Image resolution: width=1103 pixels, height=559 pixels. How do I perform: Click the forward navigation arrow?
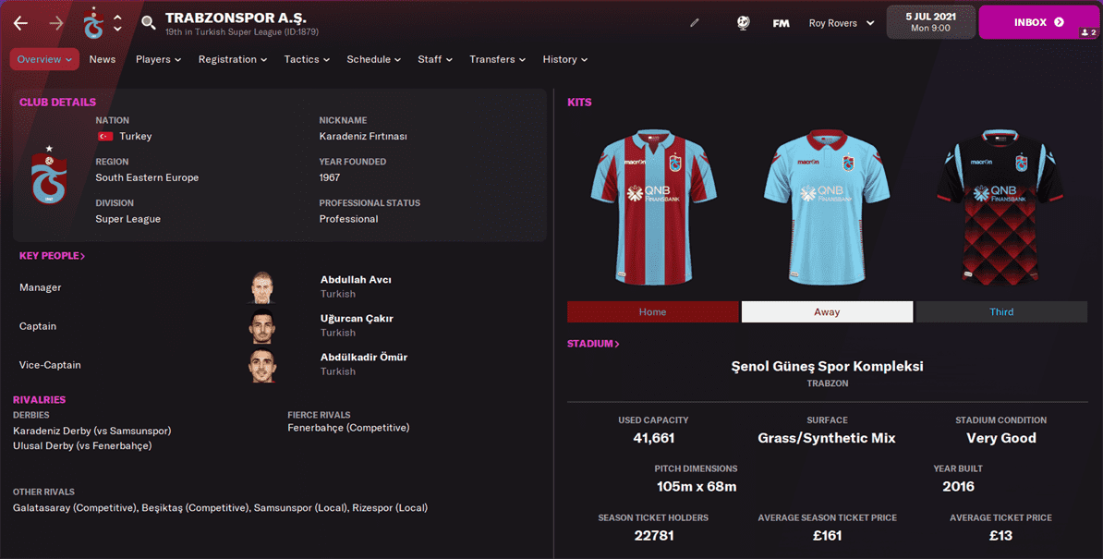click(56, 23)
